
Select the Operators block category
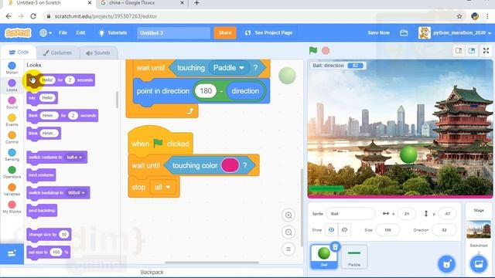pos(12,172)
